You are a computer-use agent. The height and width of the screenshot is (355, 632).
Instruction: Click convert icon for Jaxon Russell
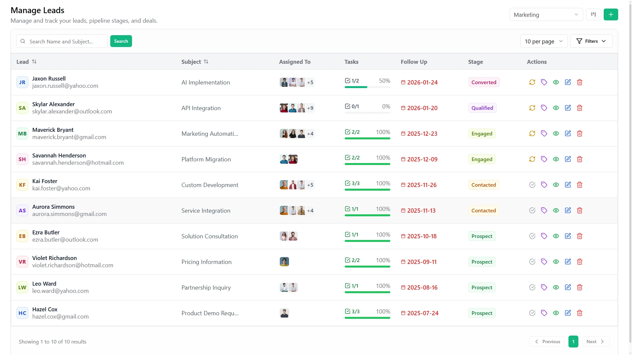[532, 82]
